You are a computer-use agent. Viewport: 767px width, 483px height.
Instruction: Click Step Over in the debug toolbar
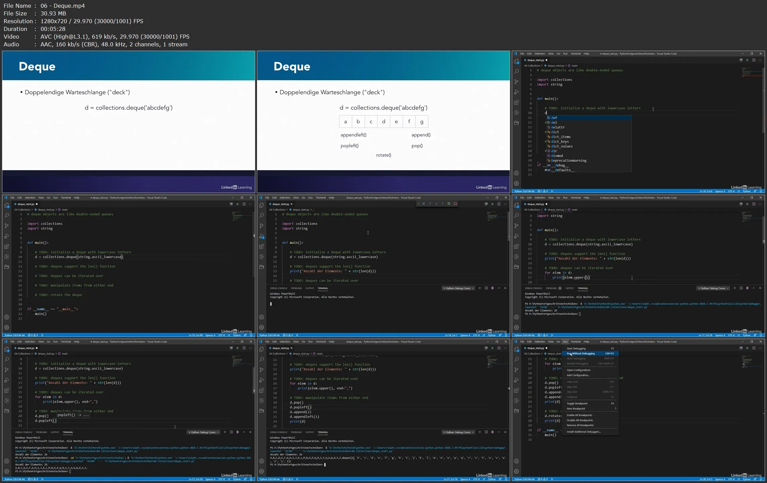(x=430, y=204)
